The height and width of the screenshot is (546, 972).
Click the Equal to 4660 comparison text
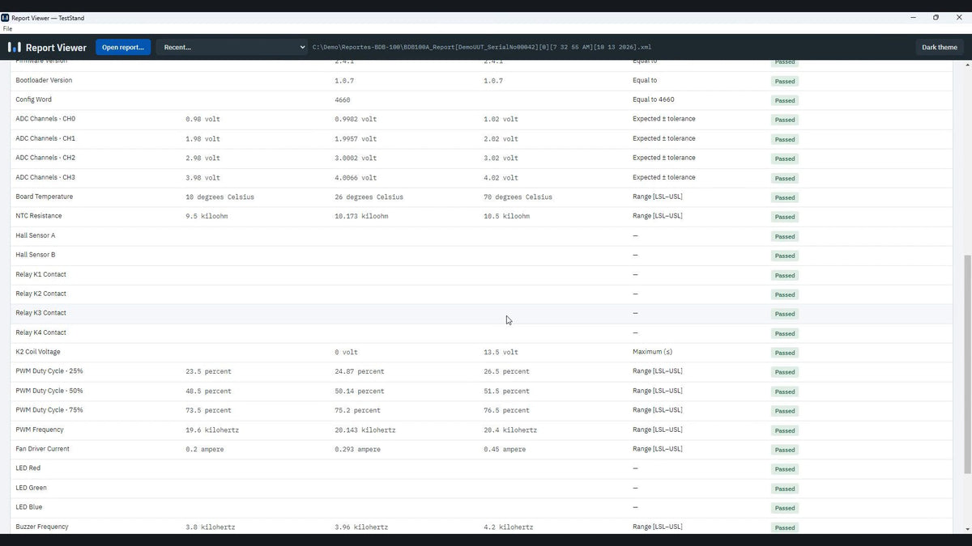click(653, 99)
